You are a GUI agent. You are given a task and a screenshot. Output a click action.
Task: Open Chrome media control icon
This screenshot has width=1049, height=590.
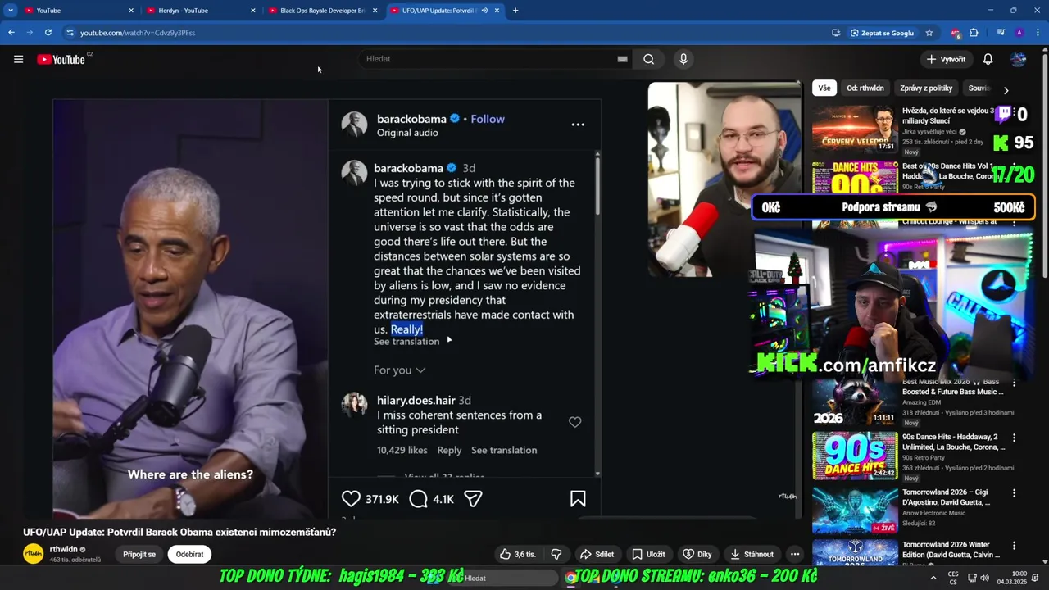click(1001, 33)
